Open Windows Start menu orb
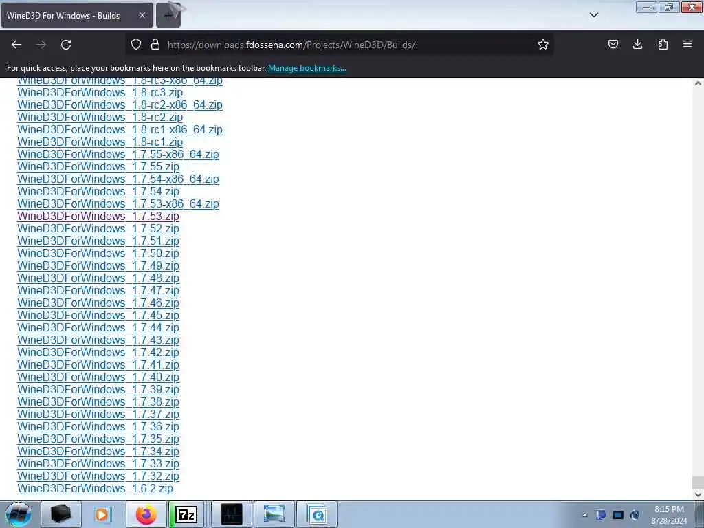This screenshot has width=704, height=528. (19, 514)
